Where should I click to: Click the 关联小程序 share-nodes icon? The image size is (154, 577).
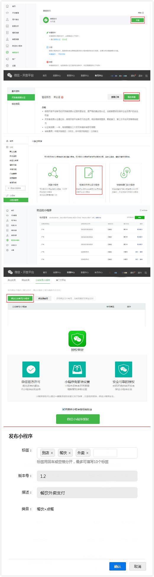click(53, 173)
